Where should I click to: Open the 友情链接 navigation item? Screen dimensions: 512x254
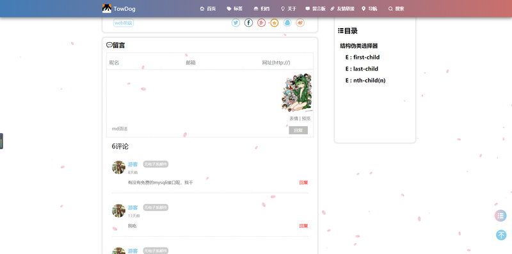[x=342, y=9]
